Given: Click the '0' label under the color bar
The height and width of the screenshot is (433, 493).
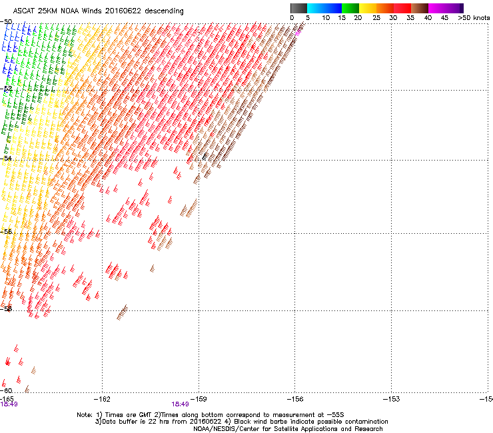Looking at the screenshot, I should point(292,18).
